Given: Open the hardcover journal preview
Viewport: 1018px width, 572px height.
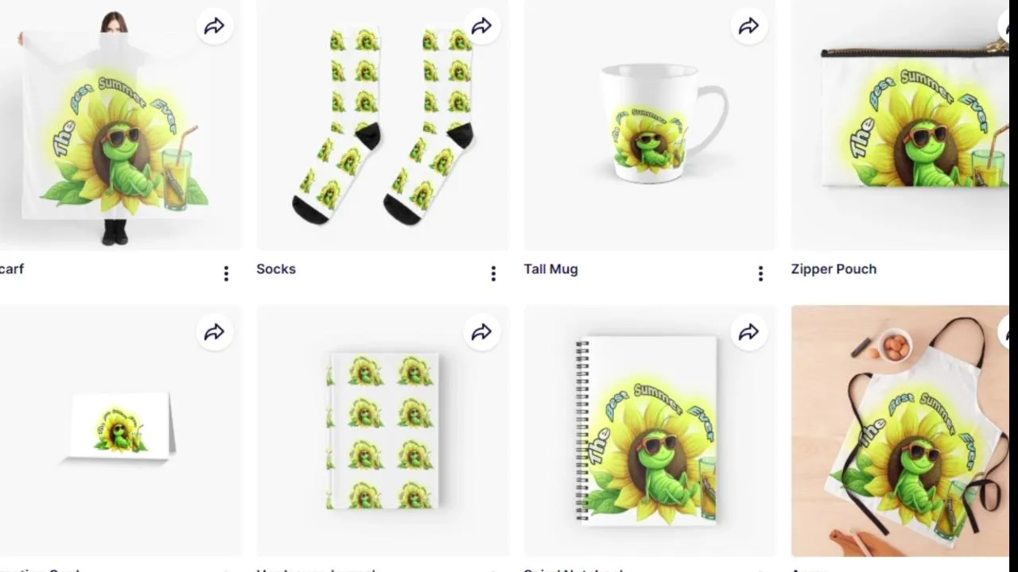Looking at the screenshot, I should point(382,431).
